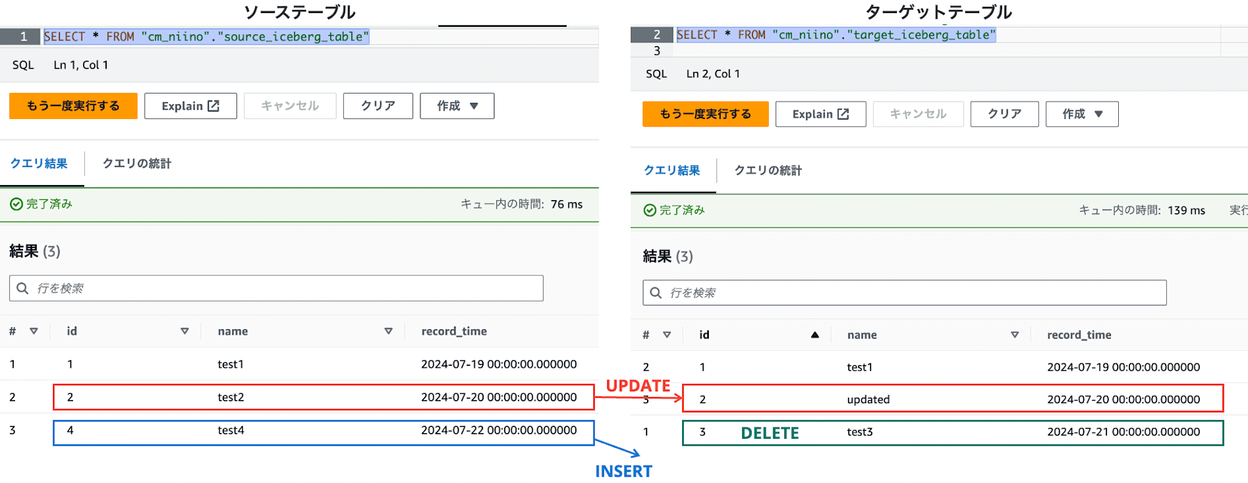This screenshot has width=1248, height=483.
Task: Expand 作成 dropdown in source table panel
Action: [x=457, y=106]
